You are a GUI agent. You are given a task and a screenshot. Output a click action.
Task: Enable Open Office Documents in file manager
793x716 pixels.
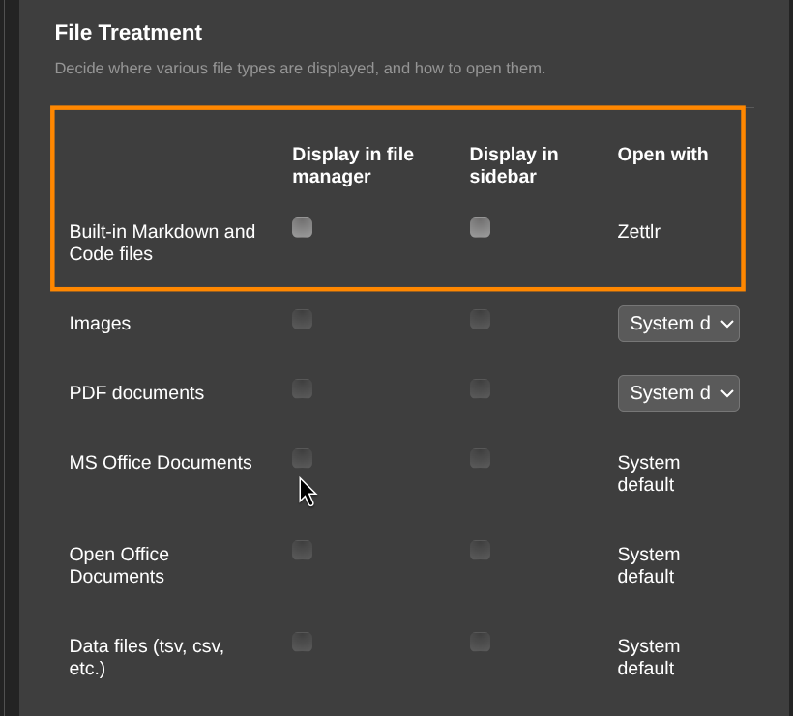point(303,550)
